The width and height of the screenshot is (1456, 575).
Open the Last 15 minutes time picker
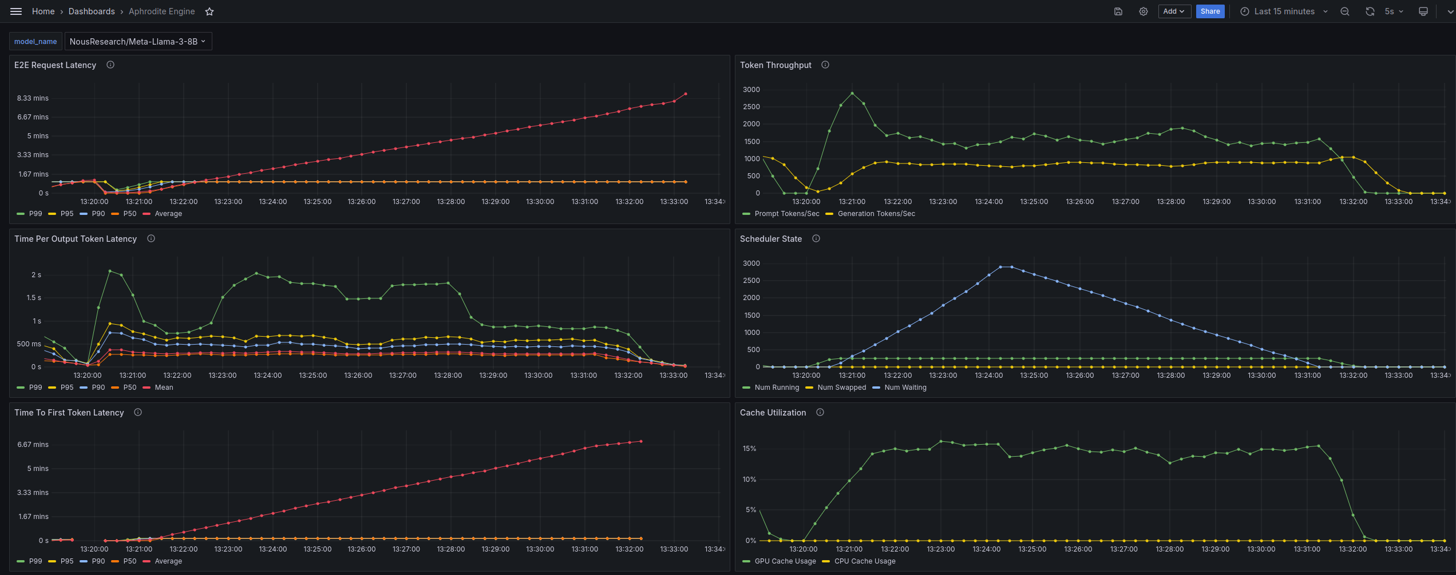click(x=1283, y=11)
